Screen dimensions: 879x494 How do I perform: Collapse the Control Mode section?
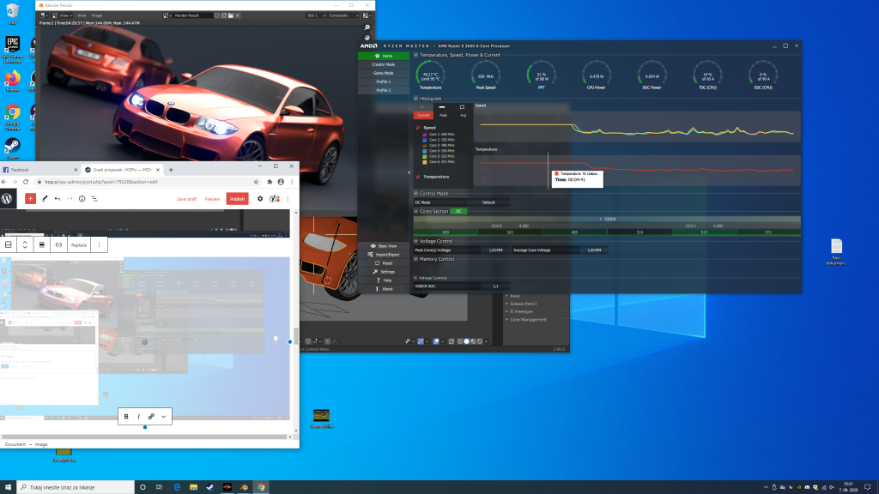click(416, 193)
